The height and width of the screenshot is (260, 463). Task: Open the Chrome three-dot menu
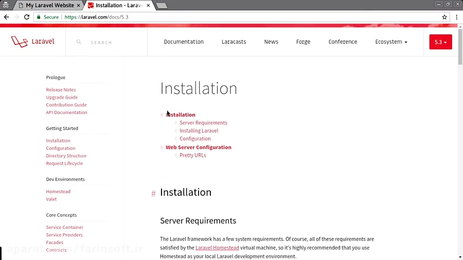click(456, 17)
